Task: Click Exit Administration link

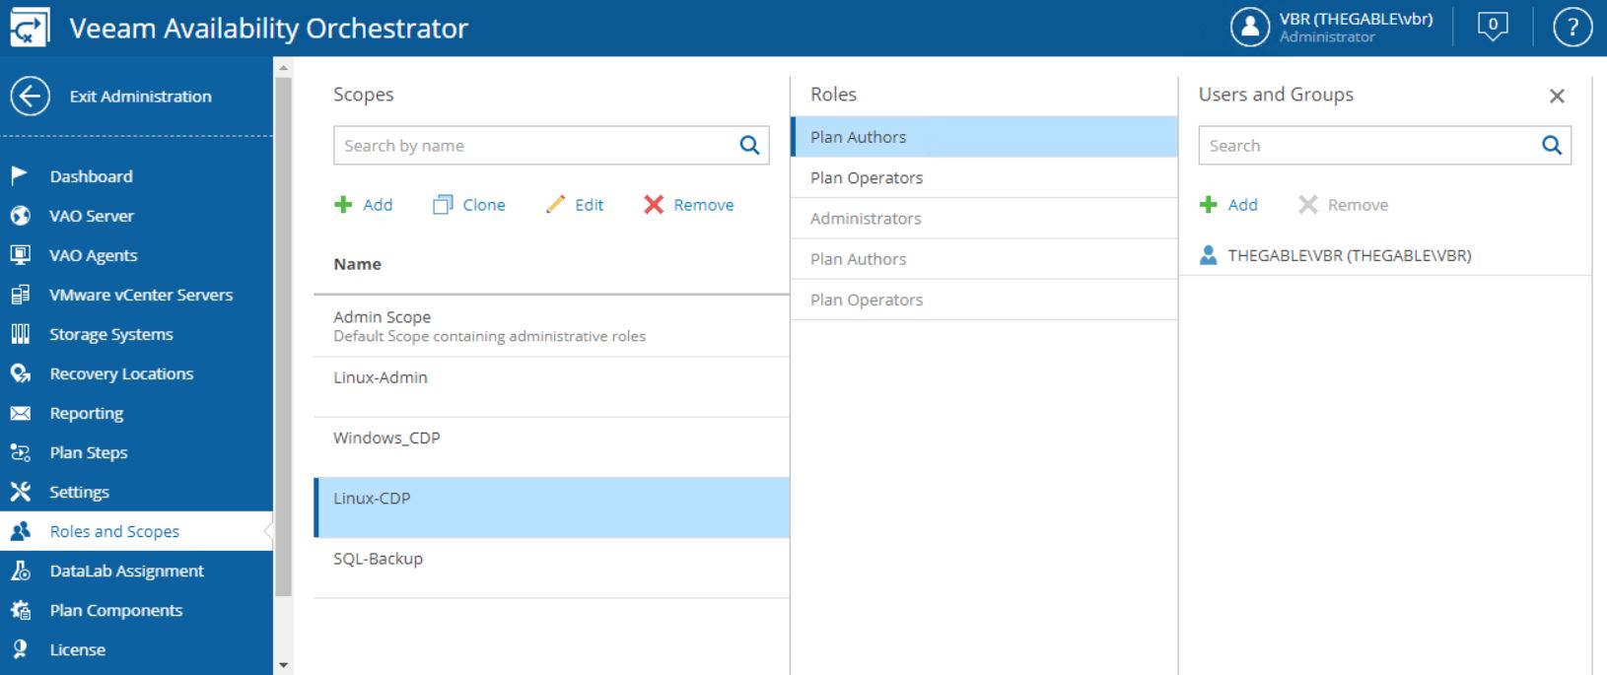Action: point(140,97)
